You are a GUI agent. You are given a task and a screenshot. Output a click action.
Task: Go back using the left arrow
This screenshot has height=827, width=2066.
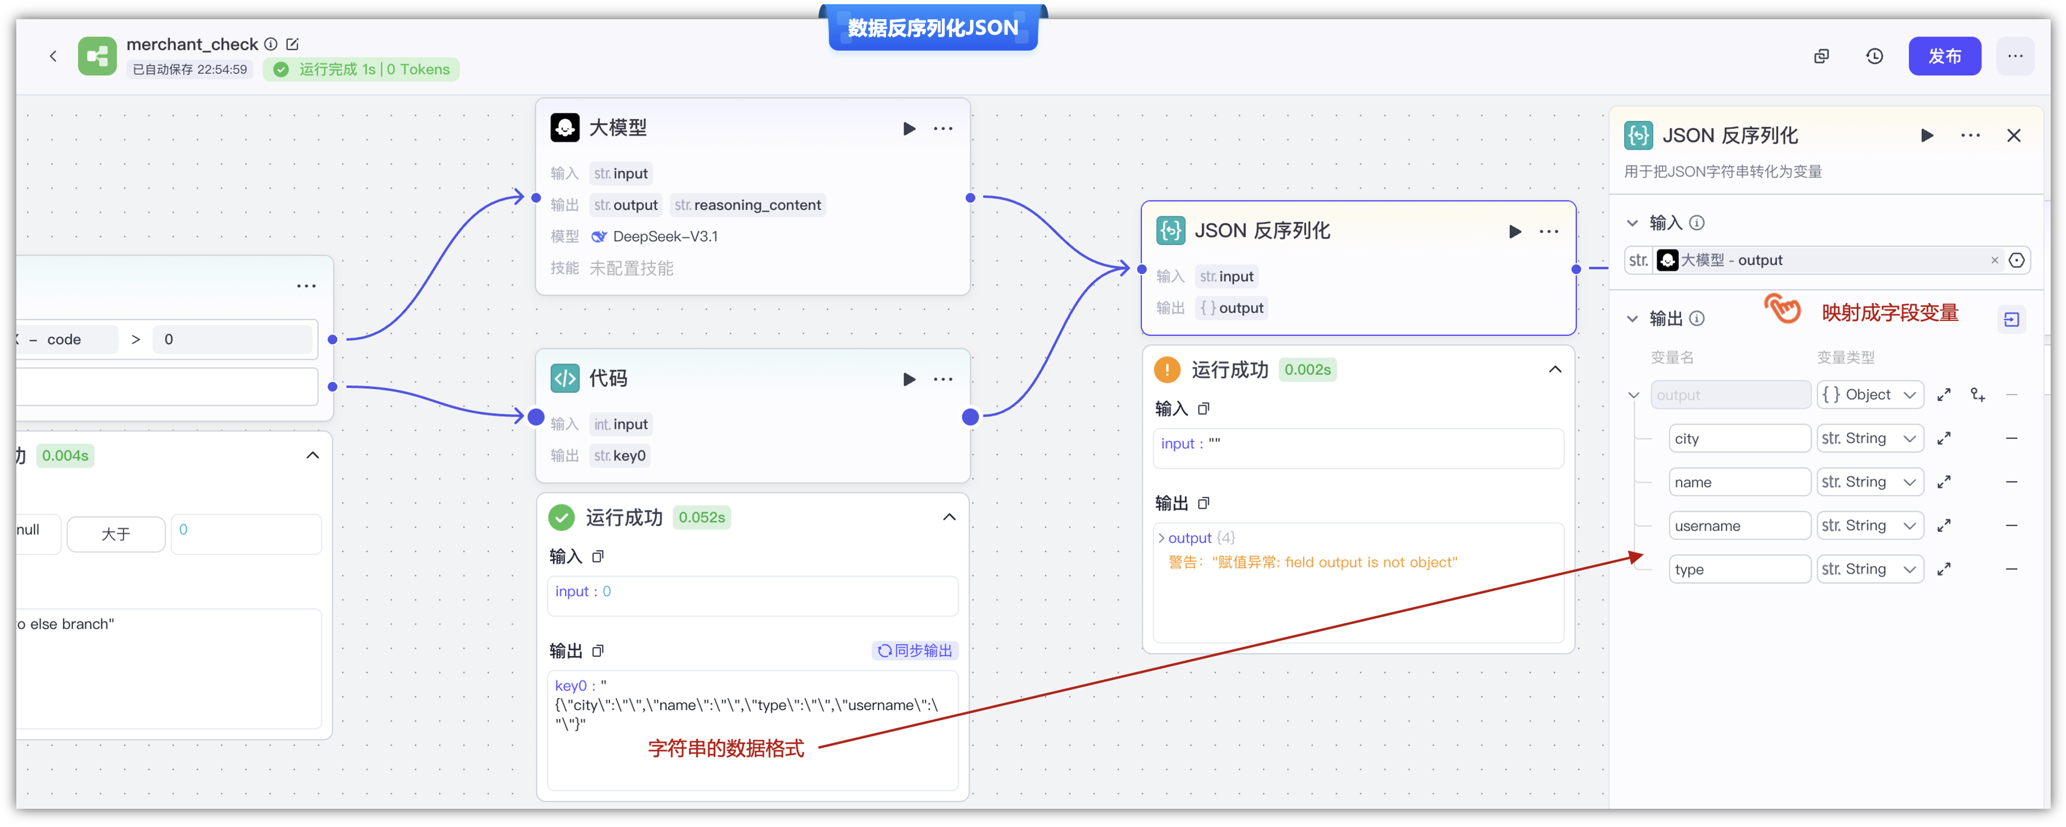[x=53, y=57]
